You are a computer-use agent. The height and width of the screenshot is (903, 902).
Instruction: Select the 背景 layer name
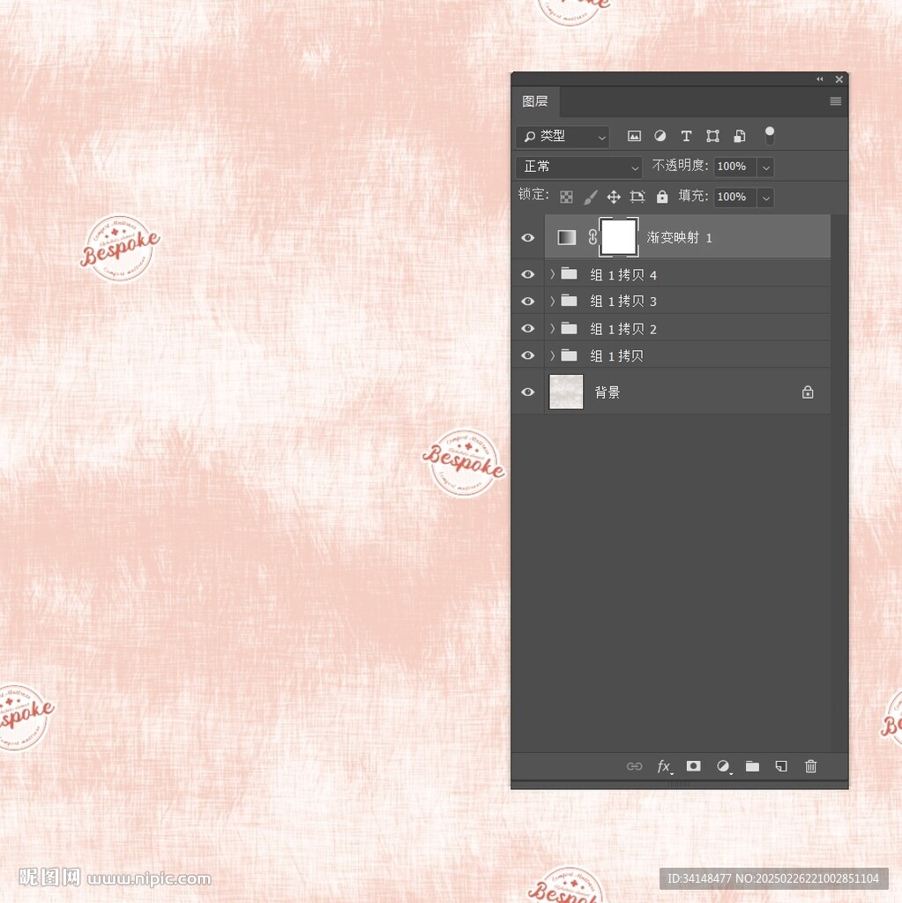tap(608, 392)
